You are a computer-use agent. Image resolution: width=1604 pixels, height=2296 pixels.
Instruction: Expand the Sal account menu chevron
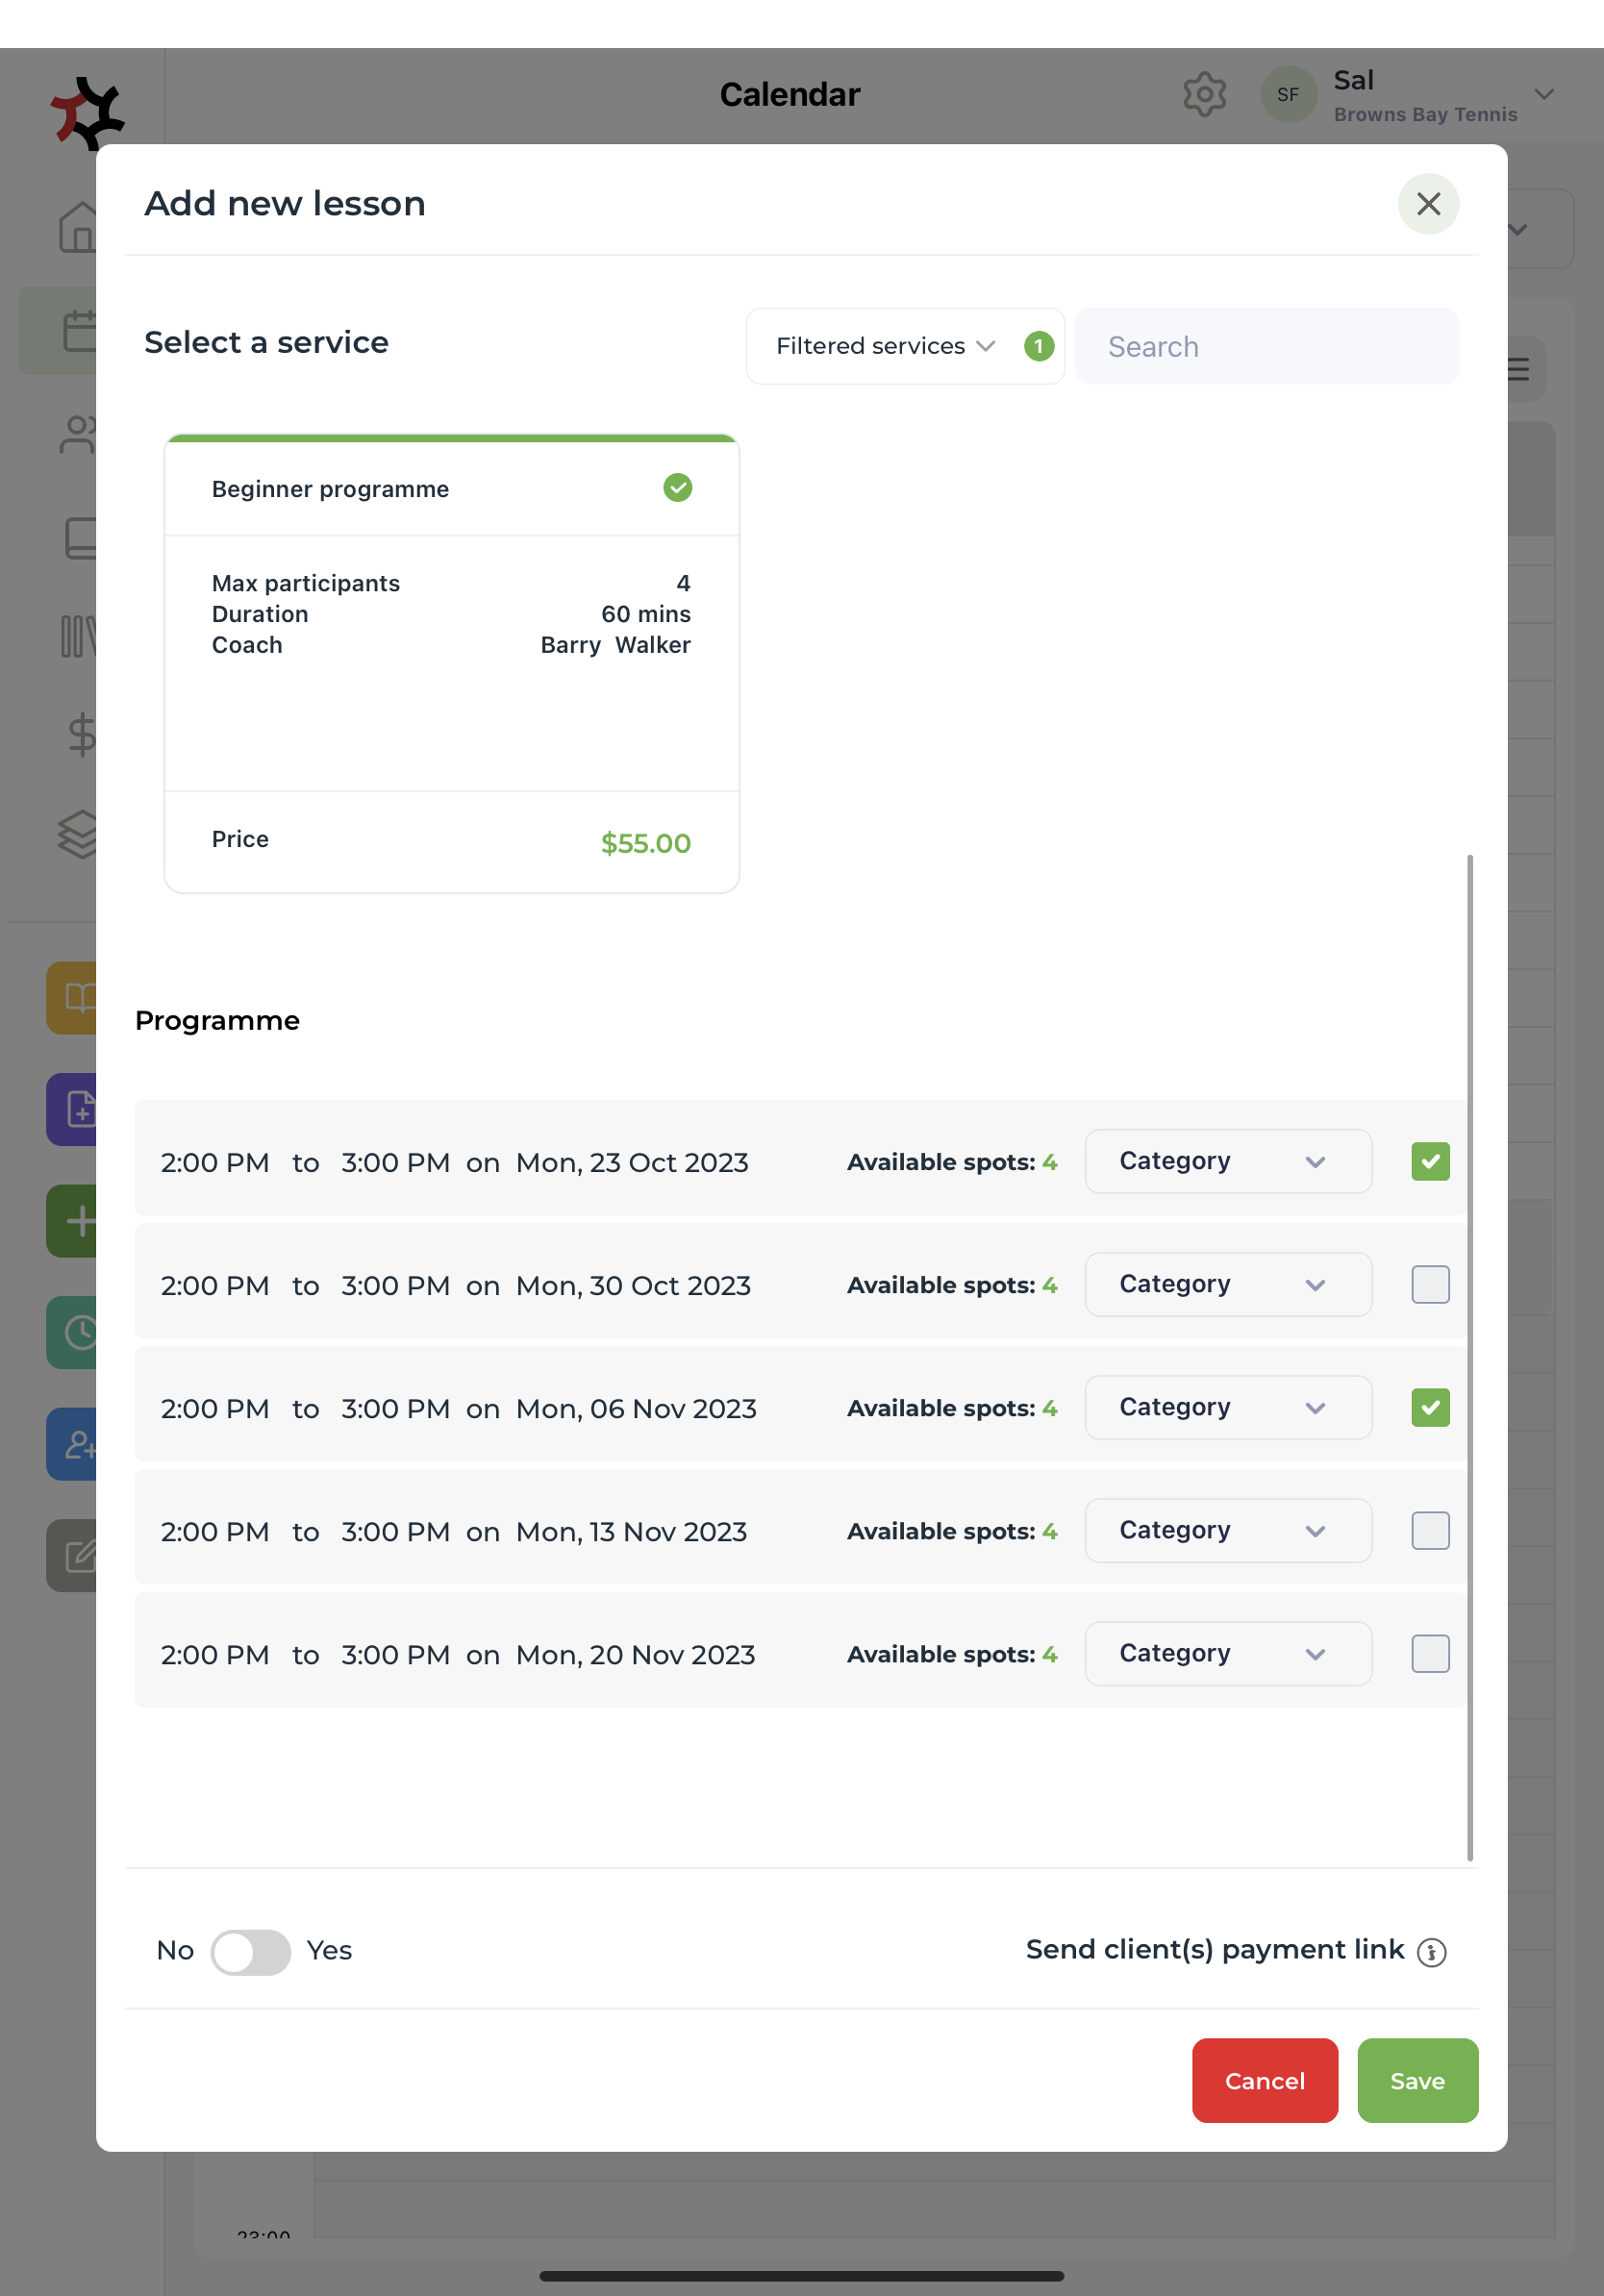click(1543, 95)
